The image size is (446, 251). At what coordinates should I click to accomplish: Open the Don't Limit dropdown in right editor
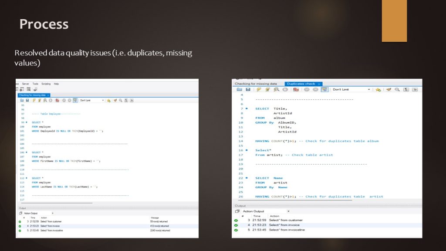(369, 89)
